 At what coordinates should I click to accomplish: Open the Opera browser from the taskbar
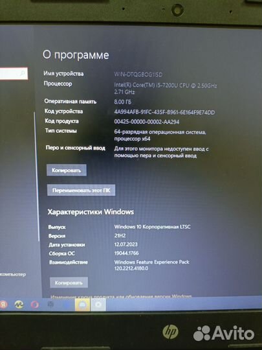[x=35, y=305]
